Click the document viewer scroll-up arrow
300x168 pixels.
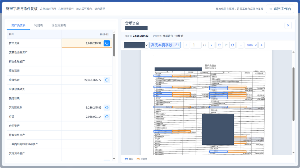coord(293,52)
